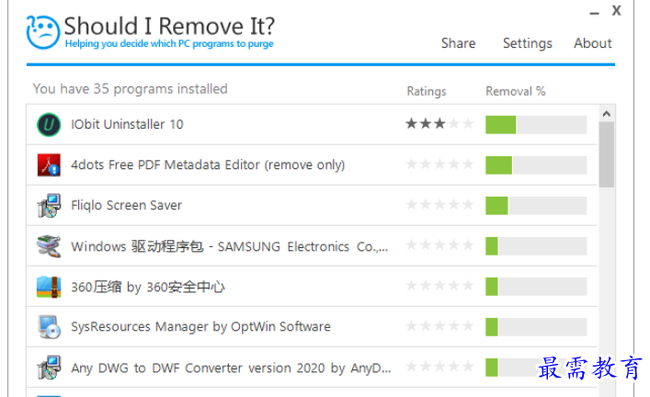Click the 360压缩 archive icon

(49, 287)
